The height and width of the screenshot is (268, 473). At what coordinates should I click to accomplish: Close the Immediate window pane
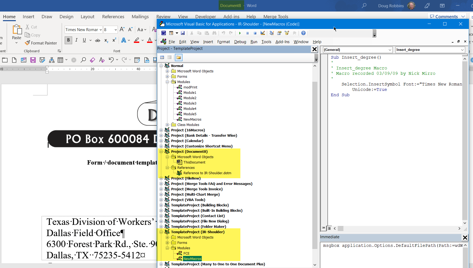click(x=465, y=237)
